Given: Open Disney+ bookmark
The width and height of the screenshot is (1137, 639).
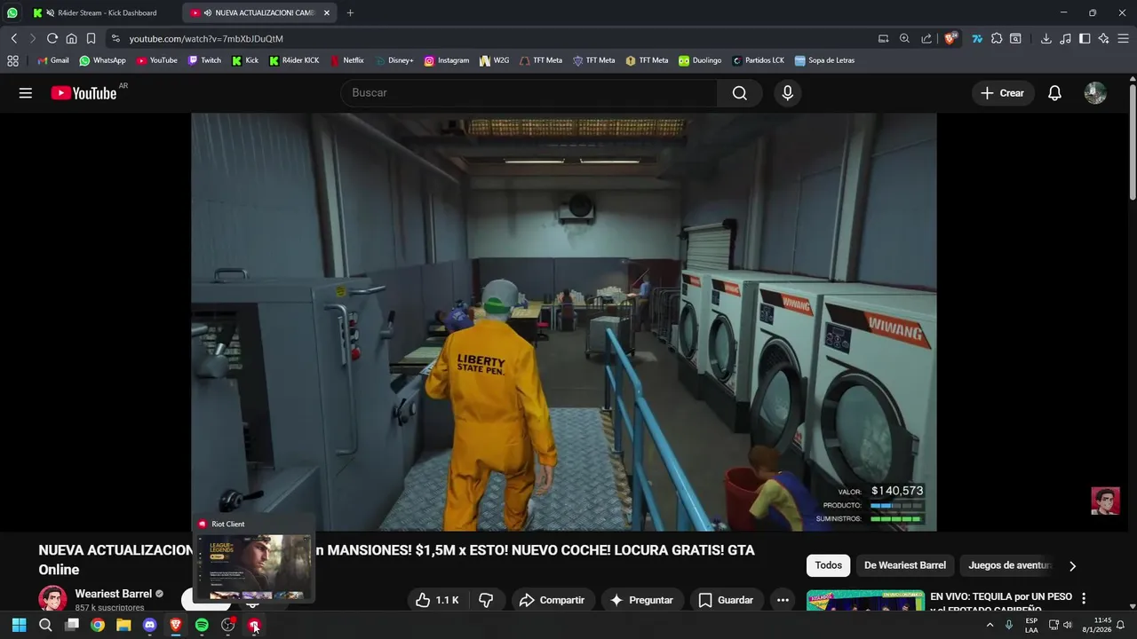Looking at the screenshot, I should (394, 60).
